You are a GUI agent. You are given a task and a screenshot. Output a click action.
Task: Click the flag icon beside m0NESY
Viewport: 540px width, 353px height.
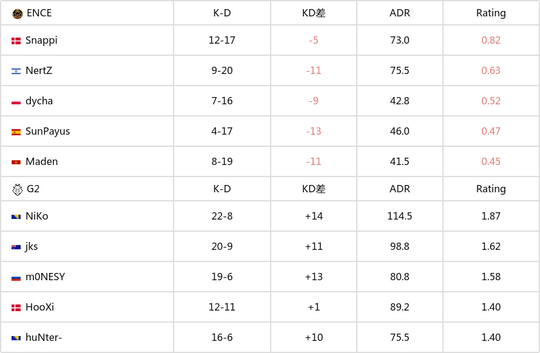[16, 277]
